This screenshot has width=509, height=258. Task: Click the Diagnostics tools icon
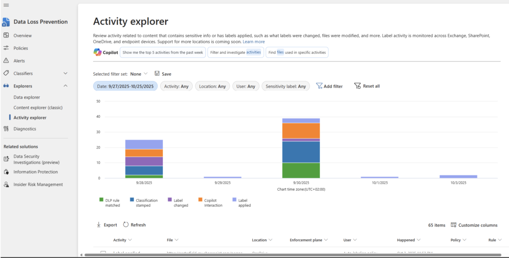coord(6,129)
